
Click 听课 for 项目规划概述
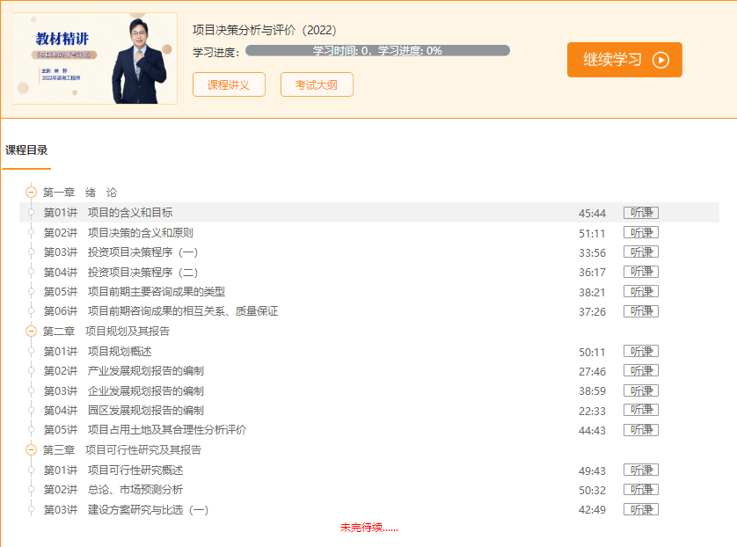click(x=640, y=350)
